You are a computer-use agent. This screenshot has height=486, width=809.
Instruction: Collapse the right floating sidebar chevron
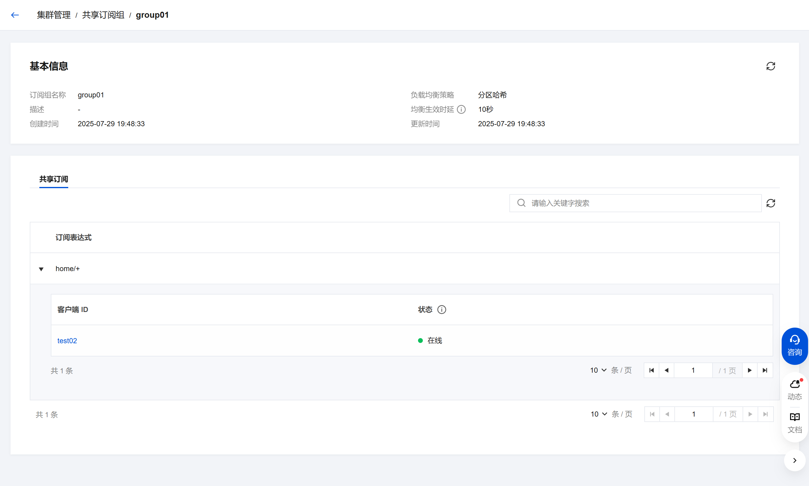click(x=794, y=460)
